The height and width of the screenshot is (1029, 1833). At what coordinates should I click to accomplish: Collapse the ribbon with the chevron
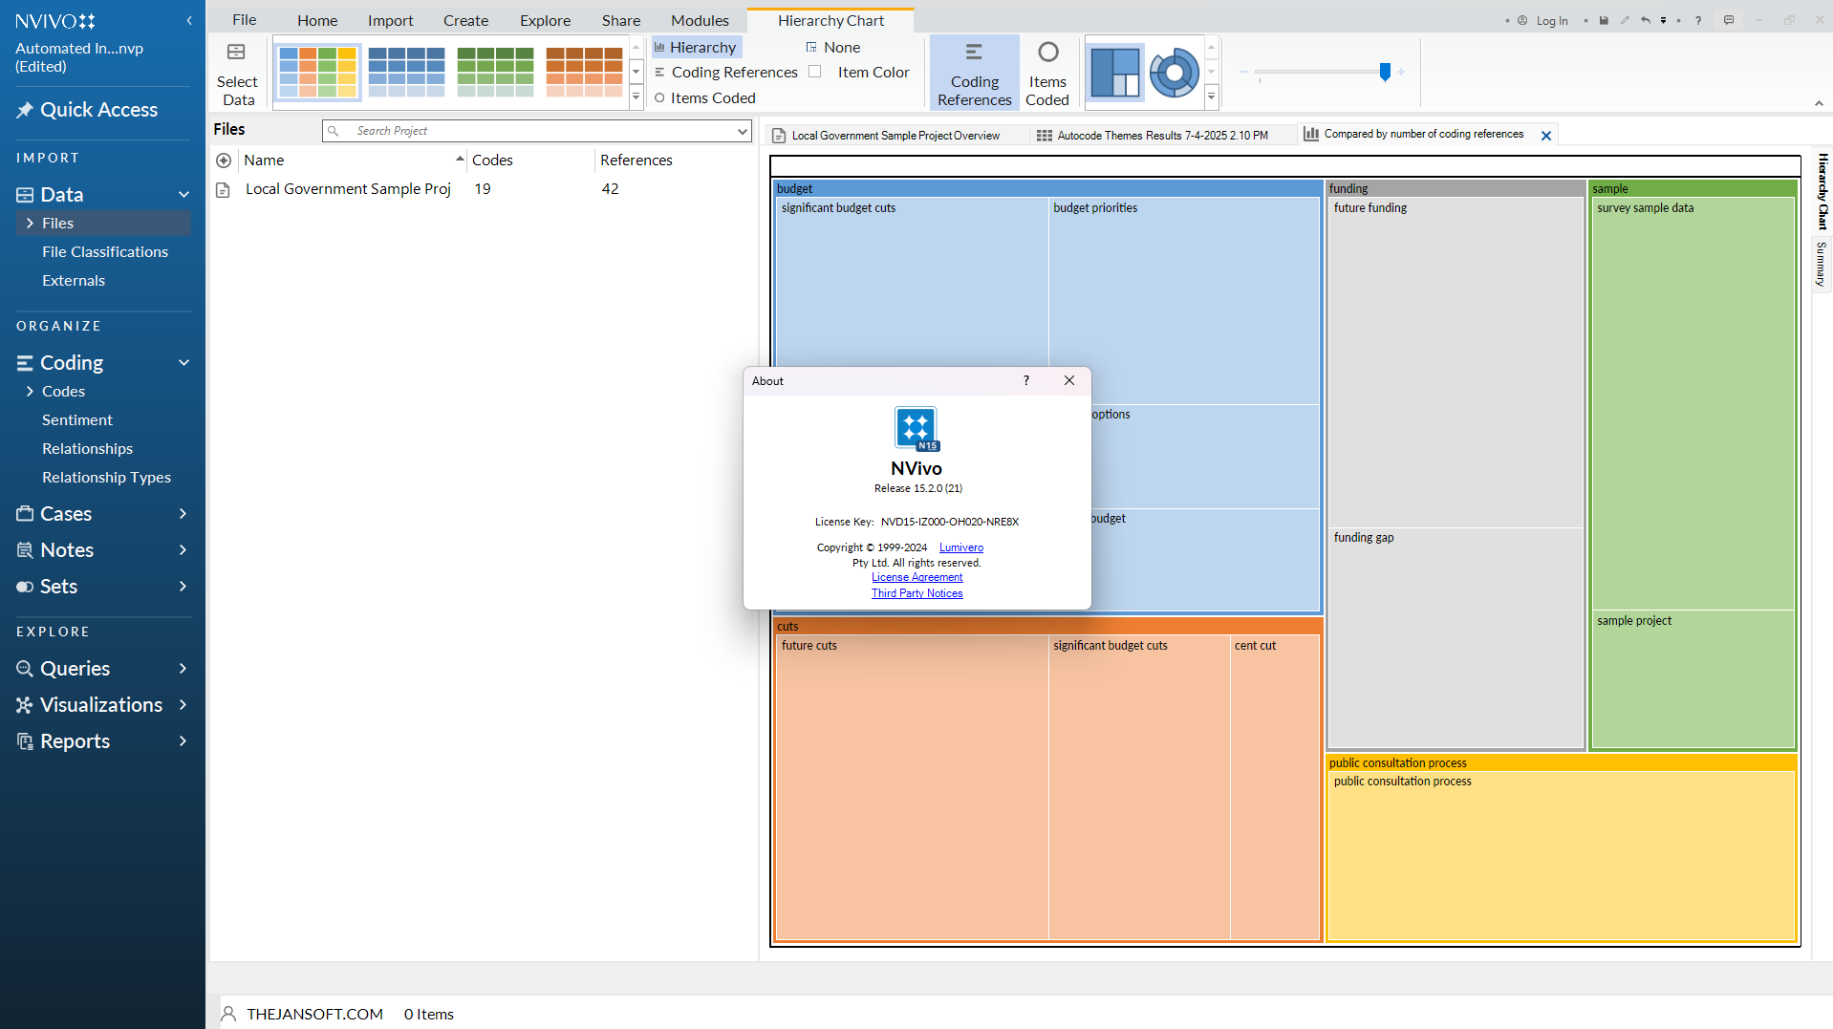pyautogui.click(x=1818, y=103)
